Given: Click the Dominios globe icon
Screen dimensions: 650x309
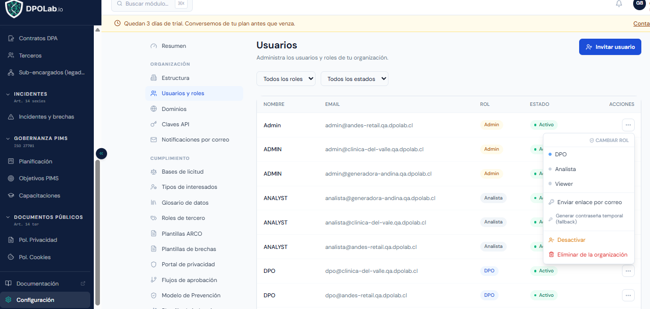Looking at the screenshot, I should [154, 109].
